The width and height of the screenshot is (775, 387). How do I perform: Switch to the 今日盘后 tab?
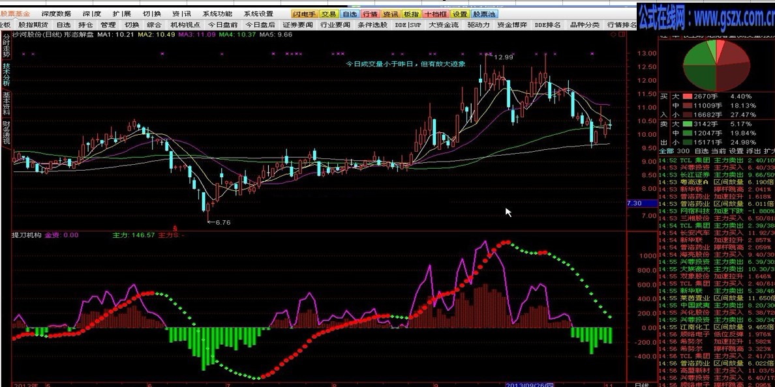point(260,25)
